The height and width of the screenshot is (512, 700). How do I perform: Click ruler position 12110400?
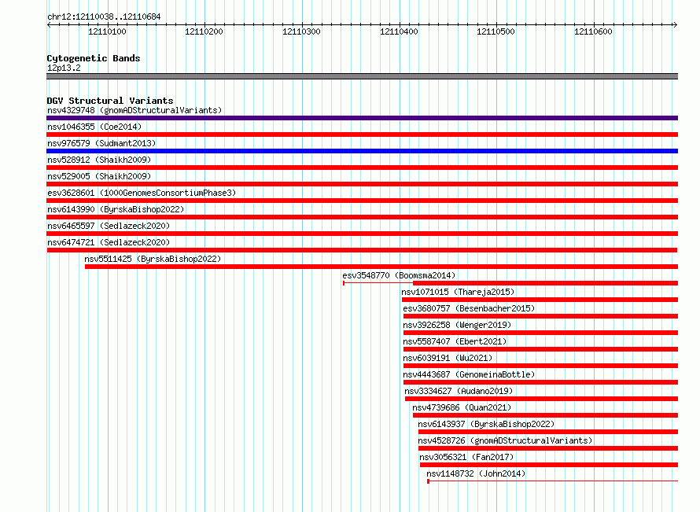coord(399,31)
